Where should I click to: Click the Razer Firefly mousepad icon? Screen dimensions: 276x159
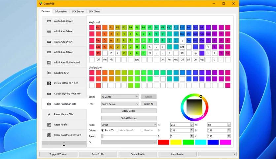(x=49, y=125)
